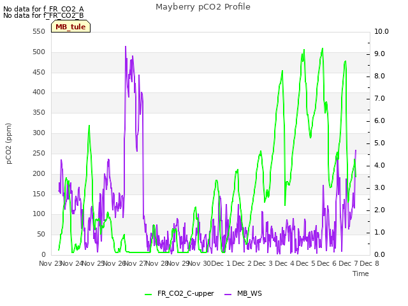This screenshot has height=306, width=408.
Task: Click the 300 left axis tick label
Action: click(x=39, y=133)
